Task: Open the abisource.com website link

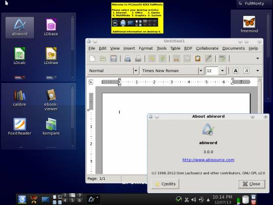Action: (208, 160)
